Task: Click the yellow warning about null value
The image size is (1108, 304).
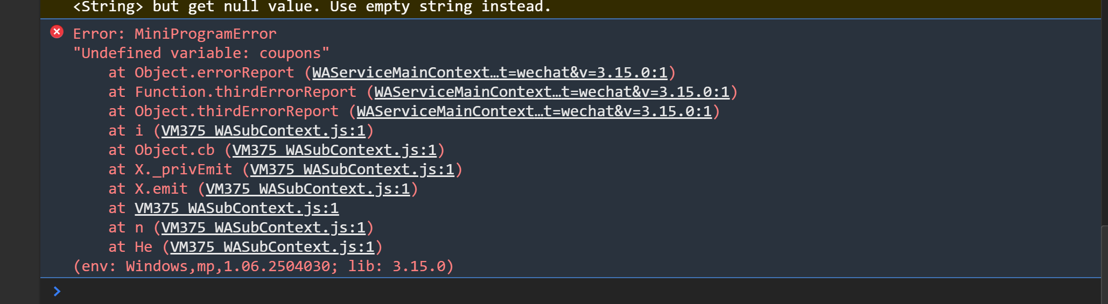Action: 312,7
